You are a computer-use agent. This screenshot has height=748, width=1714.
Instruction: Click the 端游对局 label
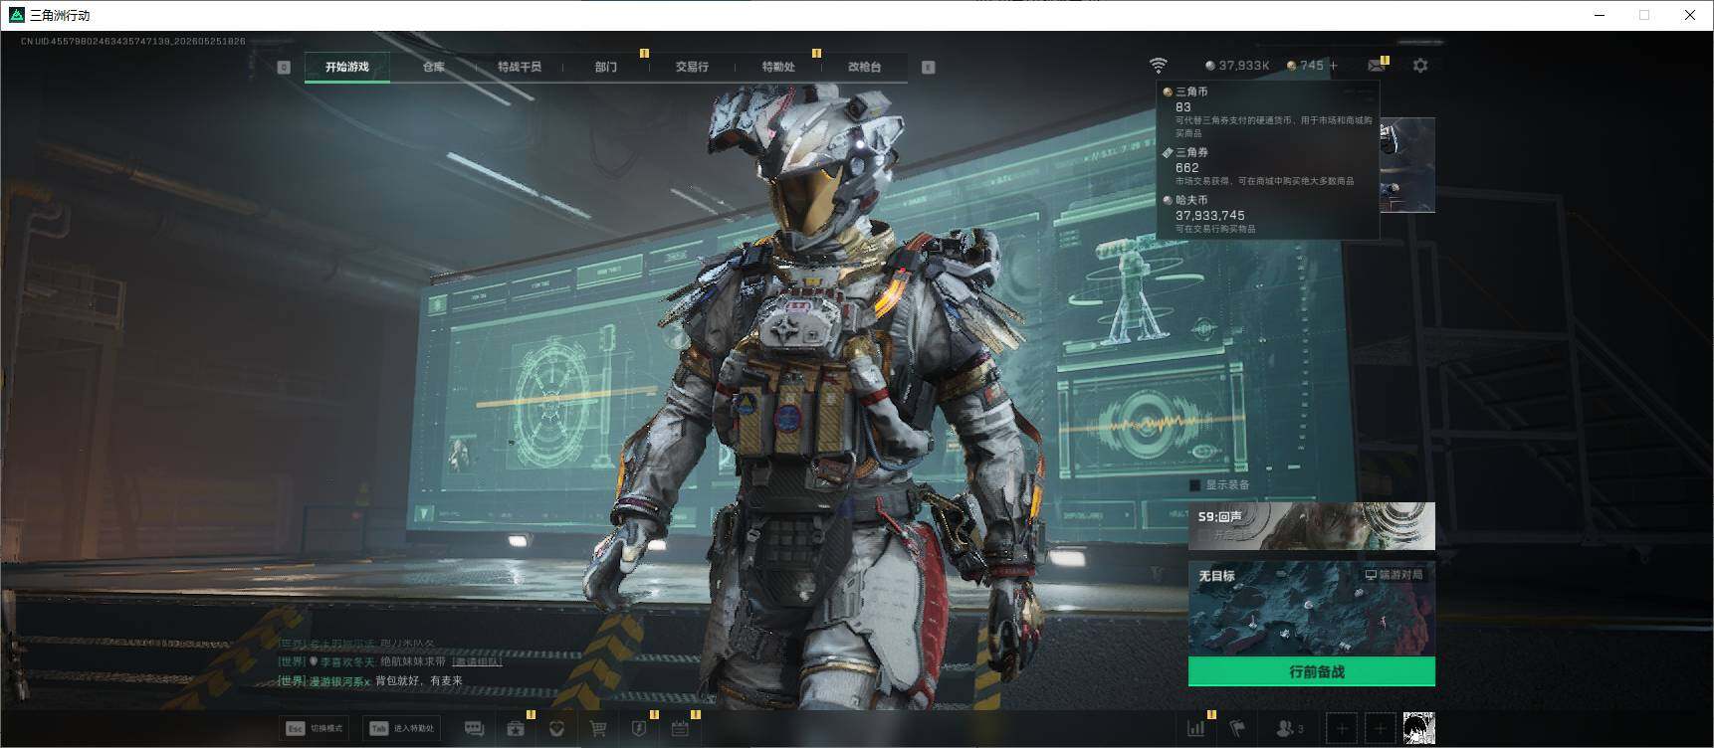1393,575
